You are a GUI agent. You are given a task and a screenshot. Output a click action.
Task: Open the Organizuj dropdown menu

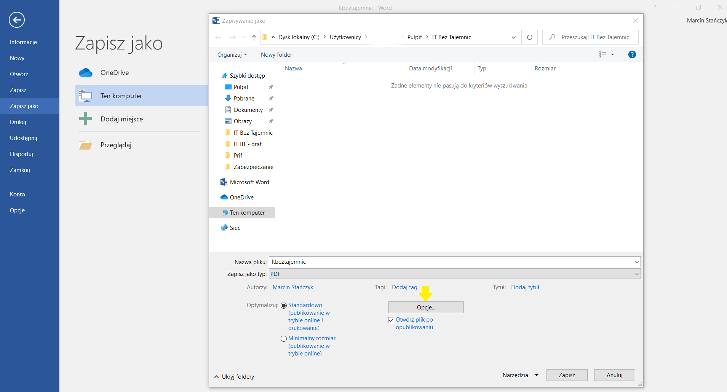pos(232,55)
